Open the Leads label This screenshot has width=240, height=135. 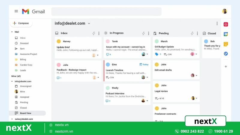coord(23,70)
